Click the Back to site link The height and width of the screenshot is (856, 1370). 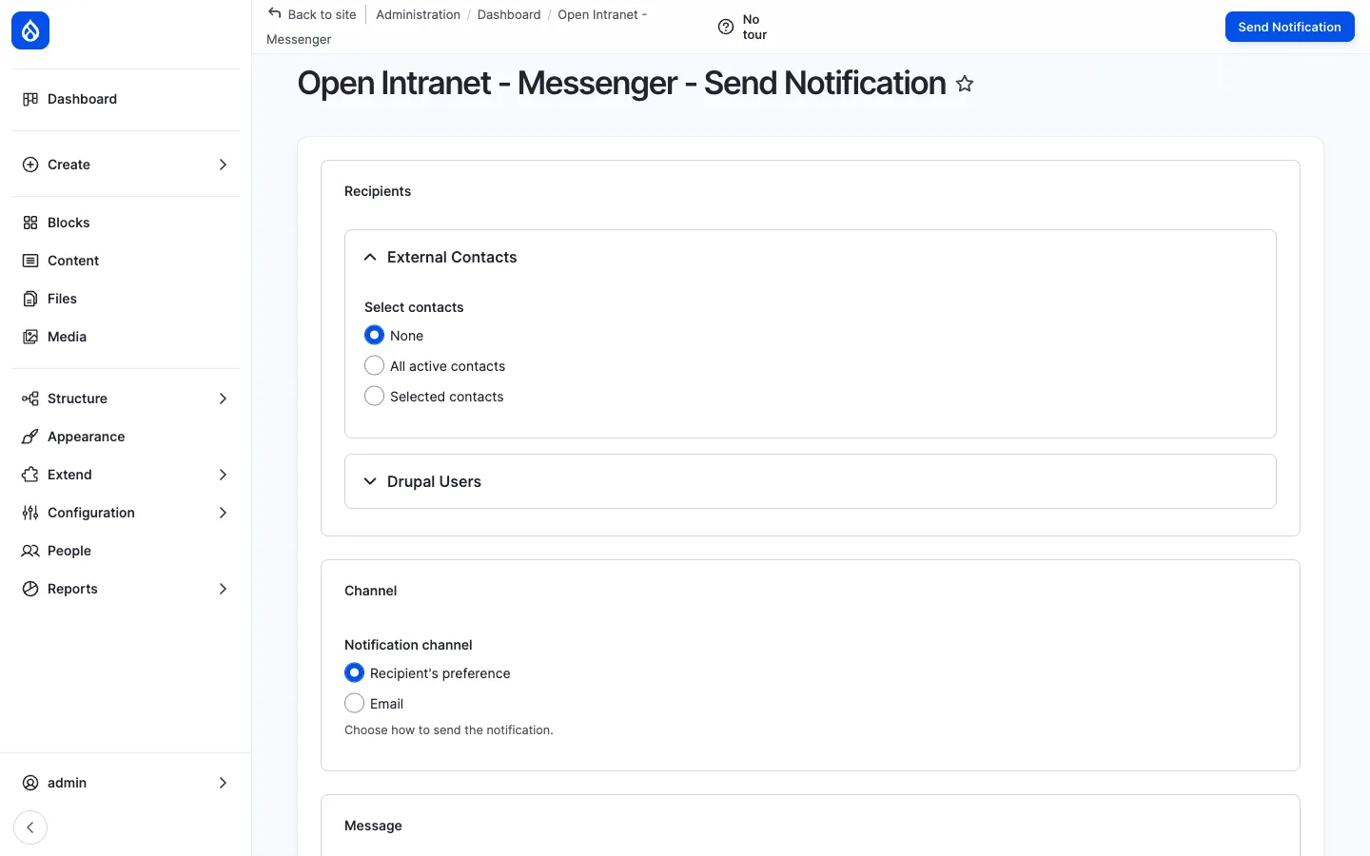click(x=312, y=14)
